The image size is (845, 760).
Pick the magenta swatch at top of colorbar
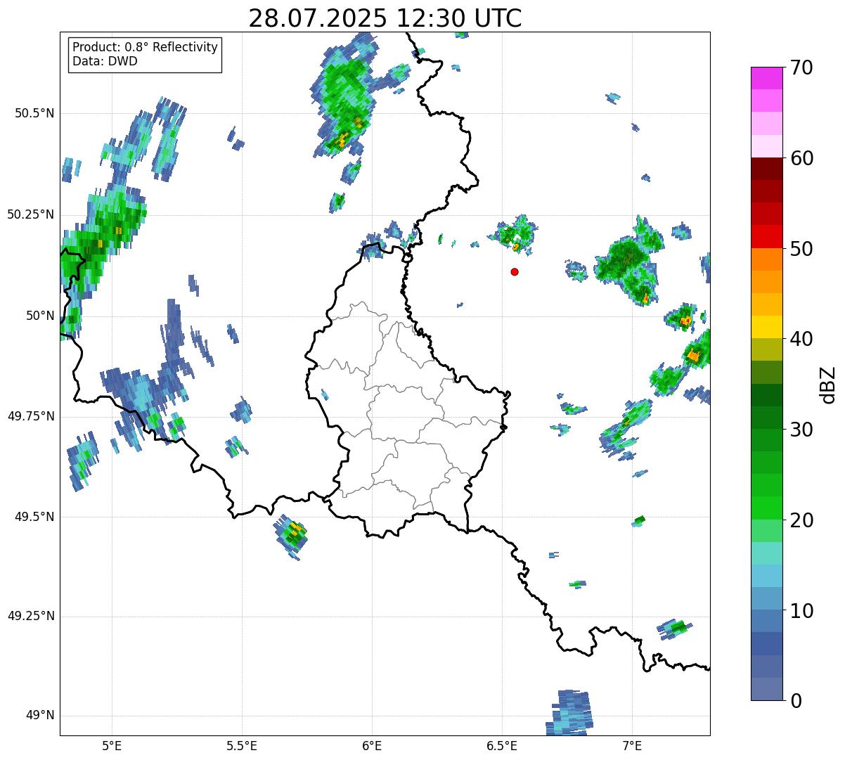(766, 78)
